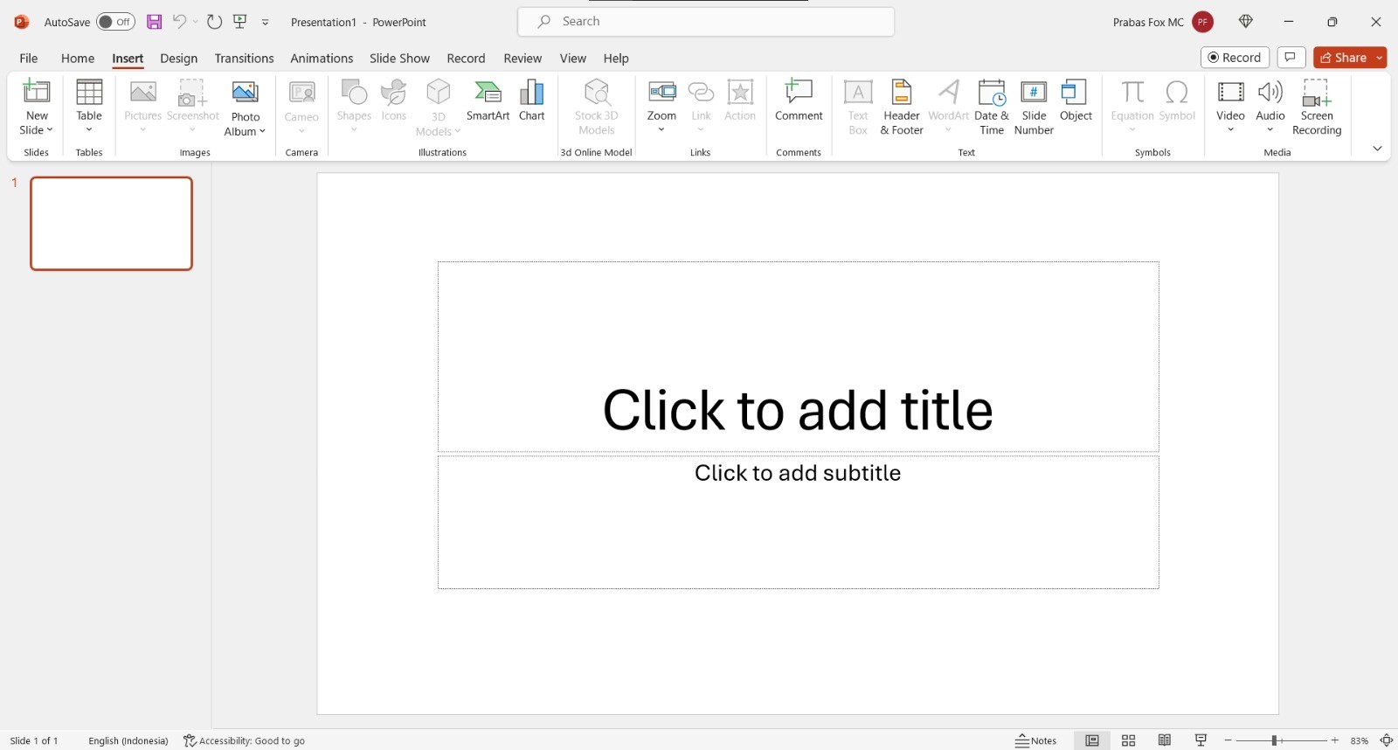Start a Screen Recording

pos(1317,107)
